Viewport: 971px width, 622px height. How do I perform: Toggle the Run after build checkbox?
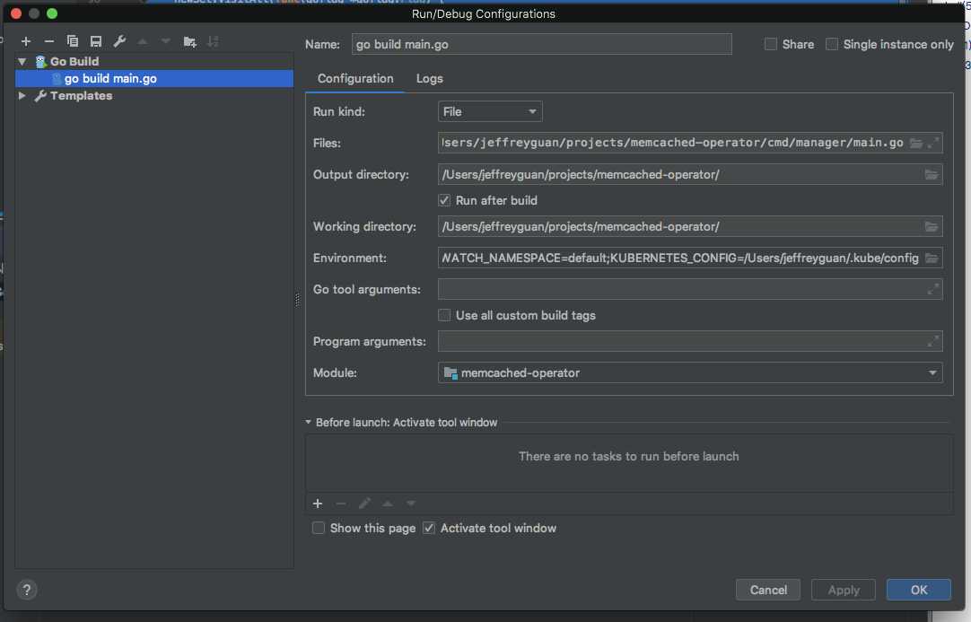pos(444,200)
